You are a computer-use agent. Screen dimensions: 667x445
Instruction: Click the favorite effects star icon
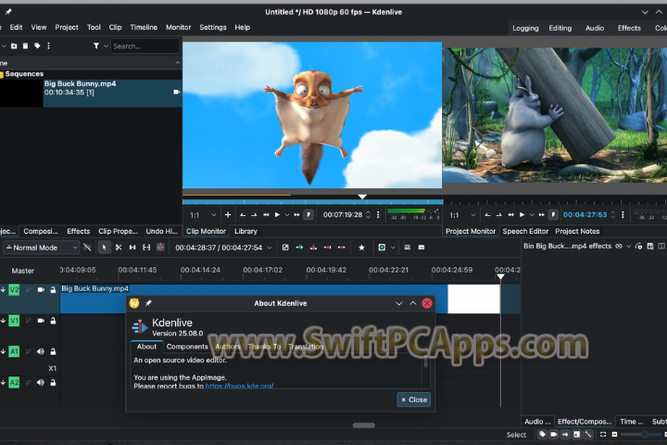tap(361, 248)
